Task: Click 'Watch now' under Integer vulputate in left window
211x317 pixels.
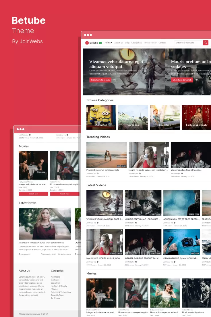Action: 34,194
